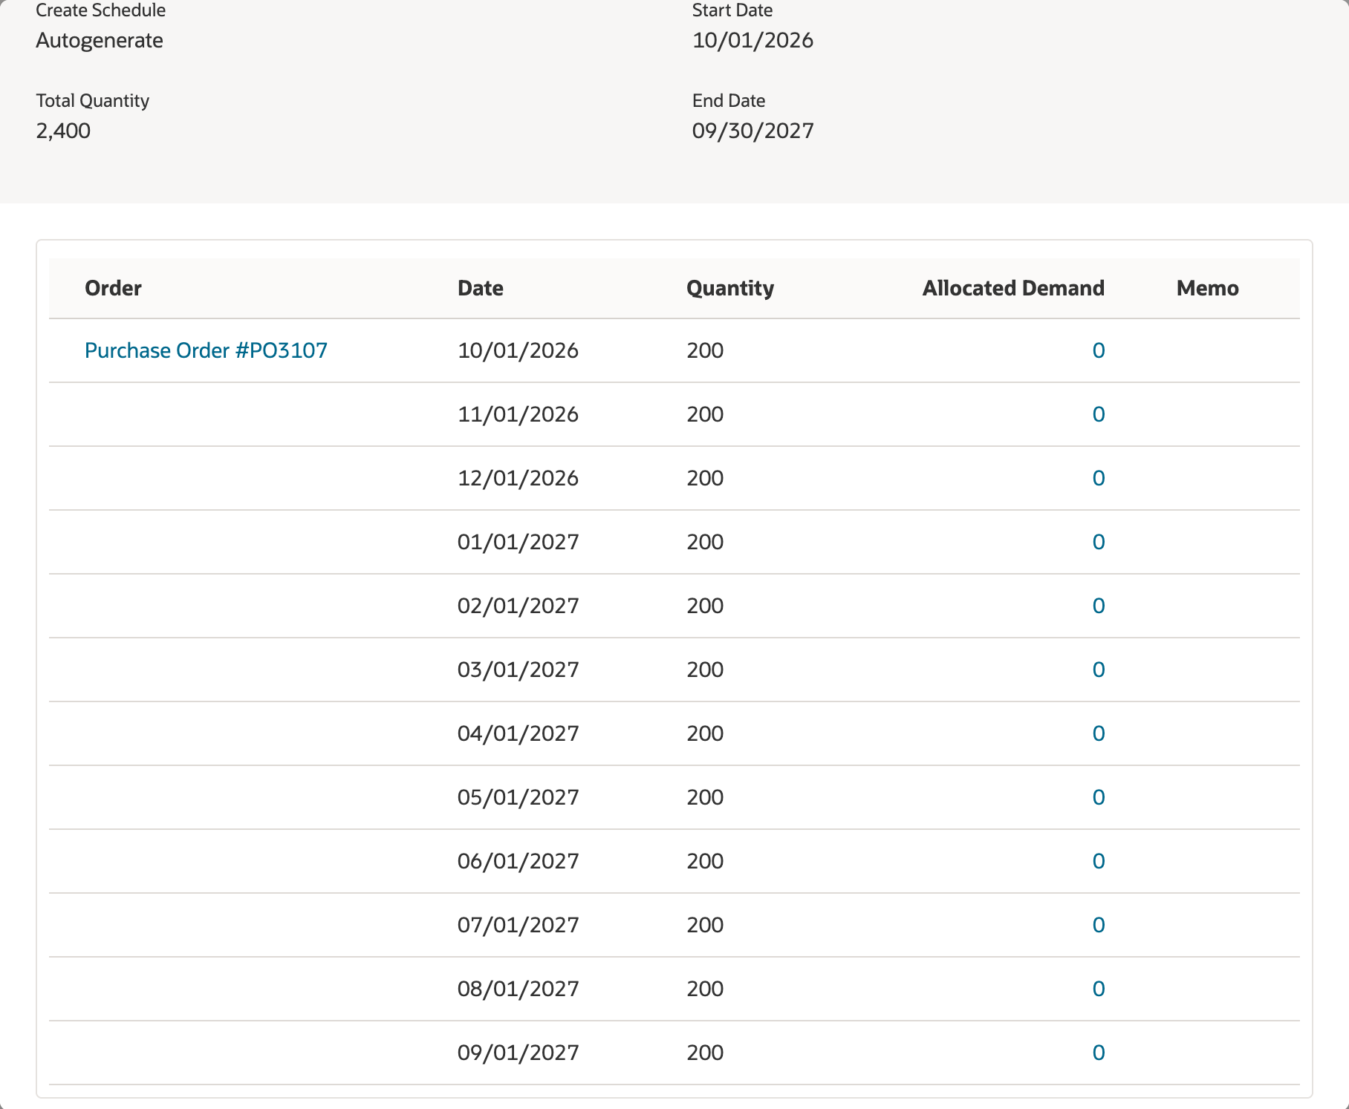Select the 12/01/2026 date cell

point(518,478)
